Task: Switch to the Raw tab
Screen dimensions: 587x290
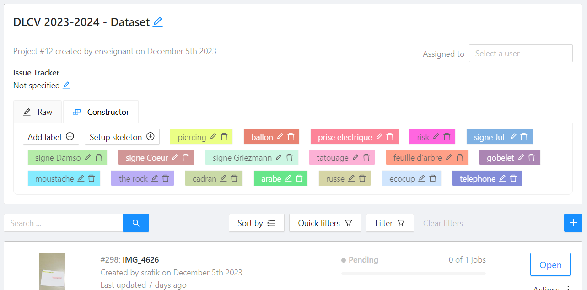Action: [x=38, y=112]
